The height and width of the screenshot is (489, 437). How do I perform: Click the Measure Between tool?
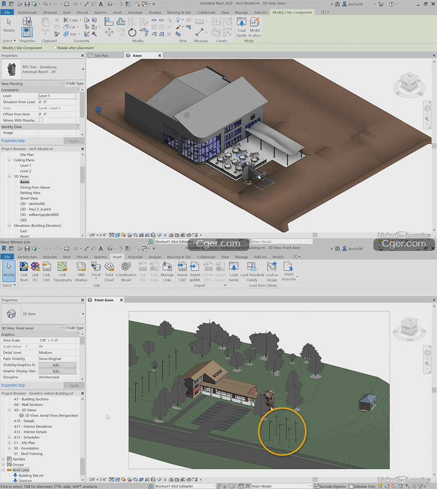(199, 32)
